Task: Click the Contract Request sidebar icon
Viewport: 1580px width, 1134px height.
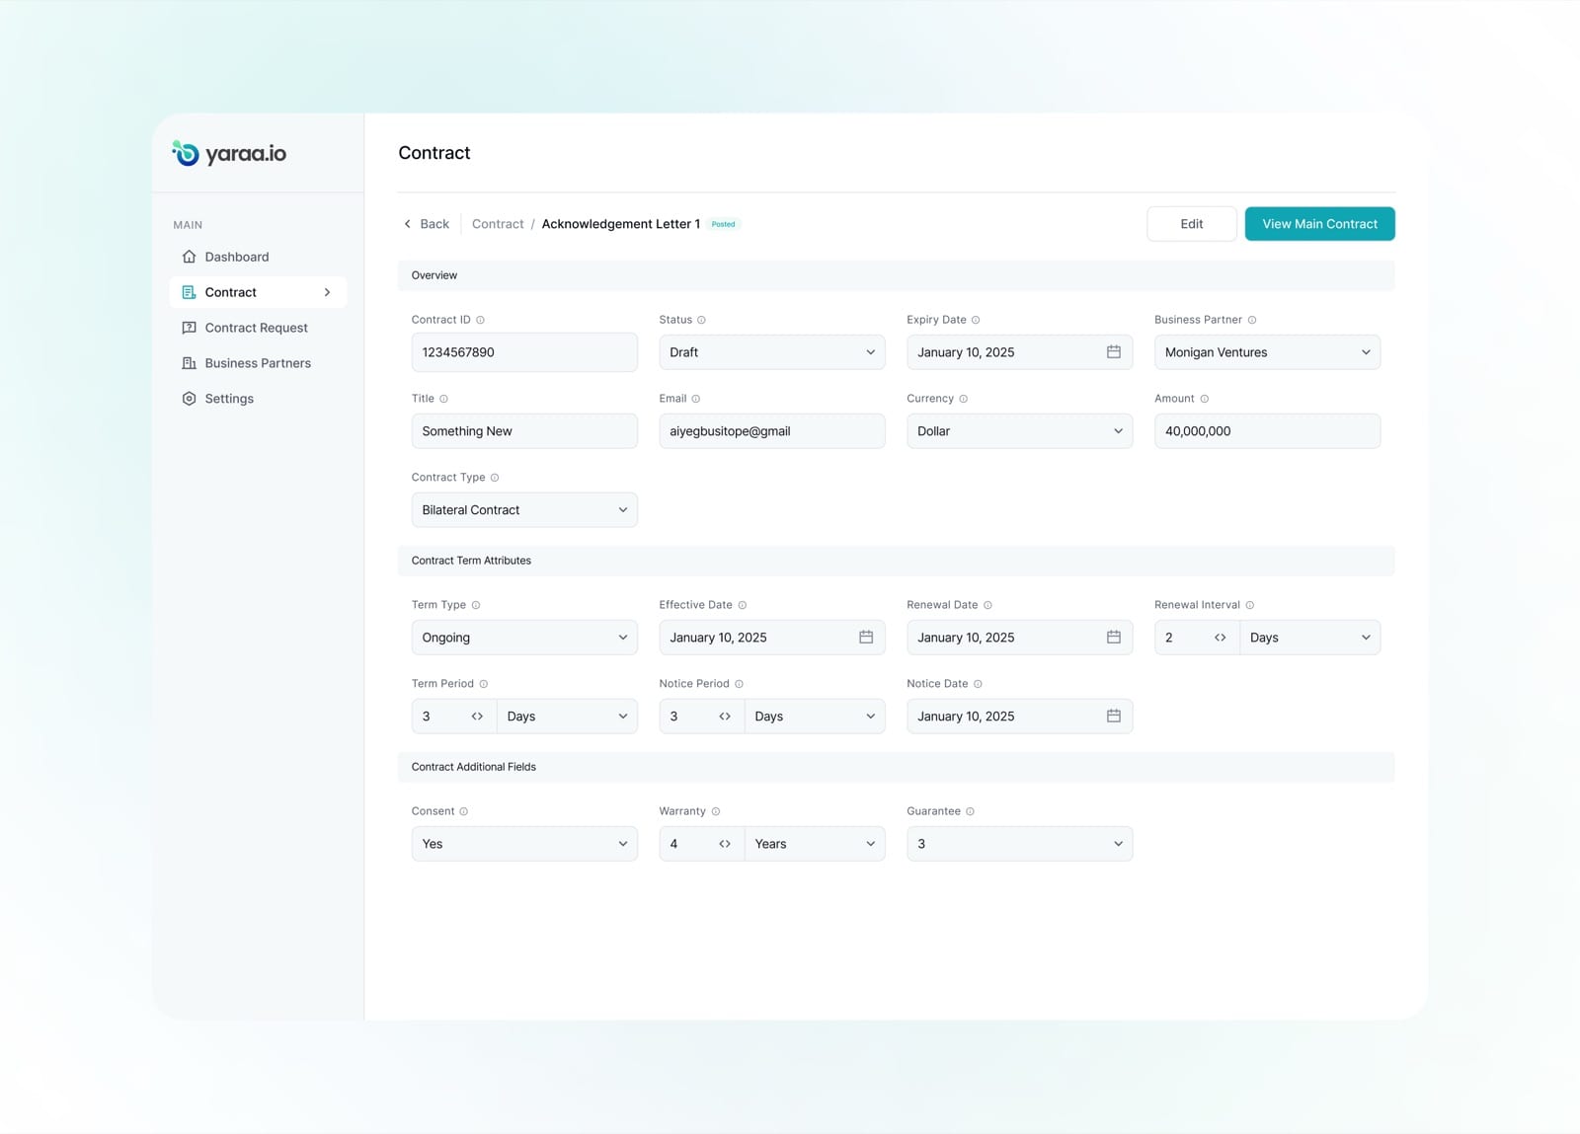Action: [189, 328]
